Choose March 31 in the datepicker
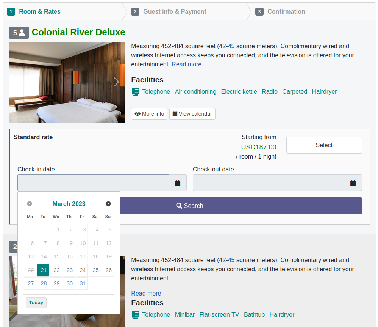 (82, 283)
